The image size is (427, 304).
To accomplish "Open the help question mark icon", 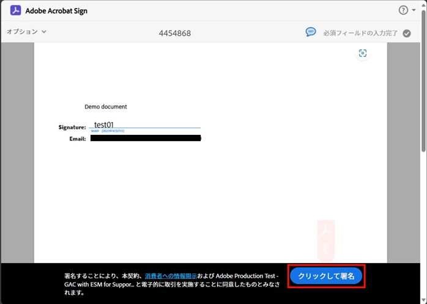I will pyautogui.click(x=403, y=10).
